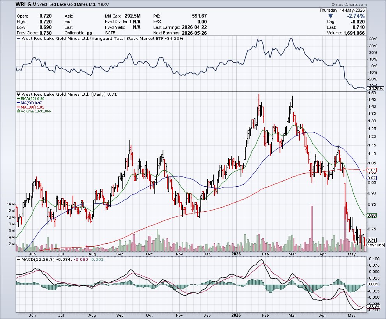Click the Optionable no field
Viewport: 386px width, 319px height.
78,33
